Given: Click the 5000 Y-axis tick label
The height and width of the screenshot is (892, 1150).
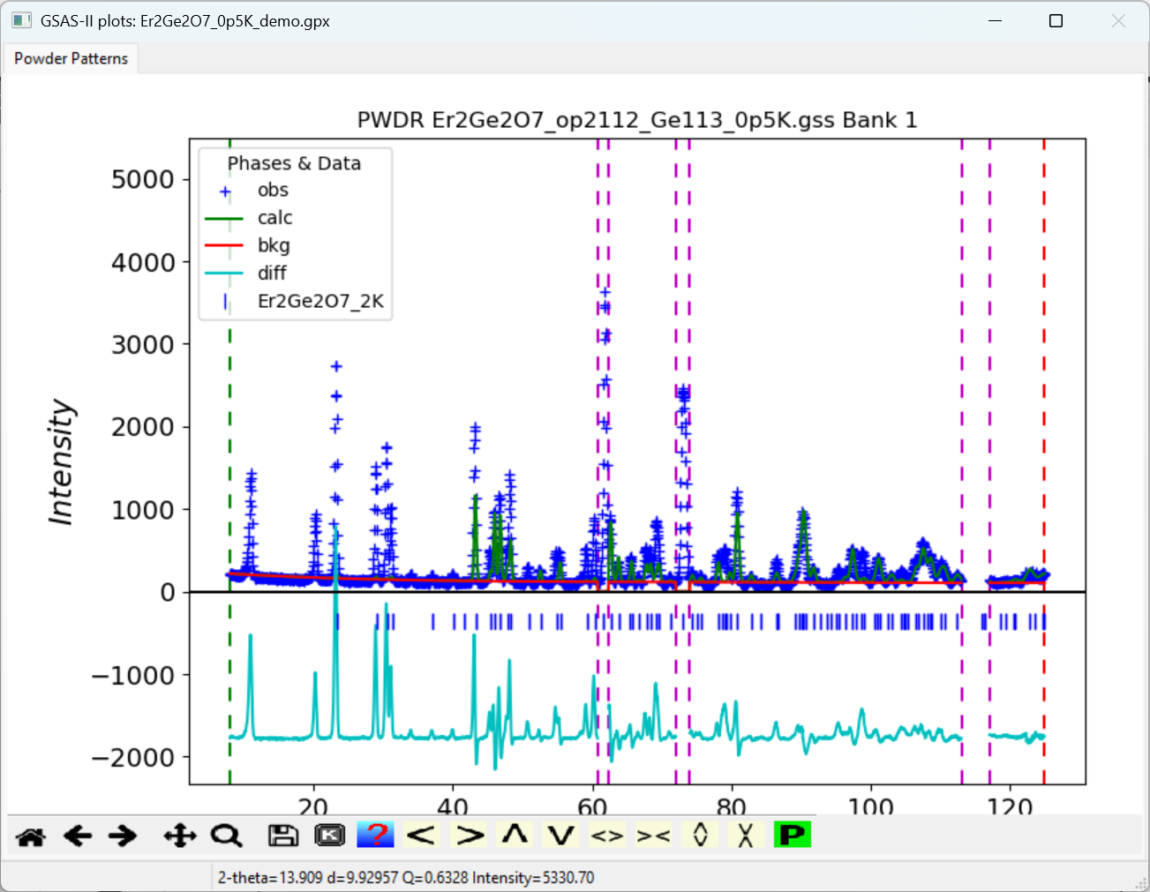Looking at the screenshot, I should [143, 180].
